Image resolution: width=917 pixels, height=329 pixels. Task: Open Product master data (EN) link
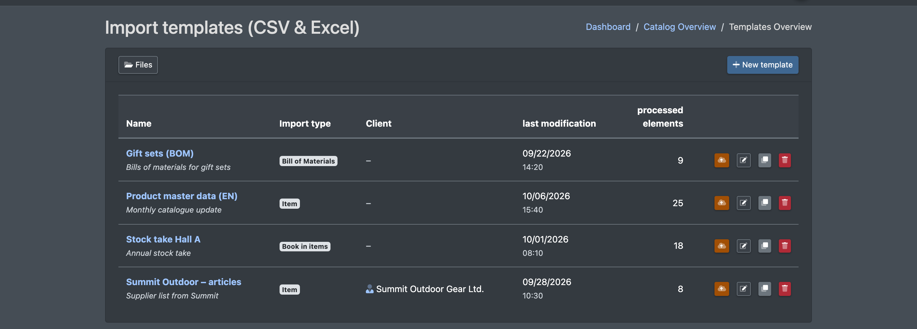[181, 196]
